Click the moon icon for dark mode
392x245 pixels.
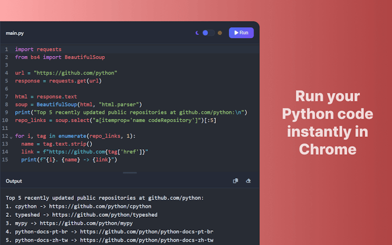[197, 33]
